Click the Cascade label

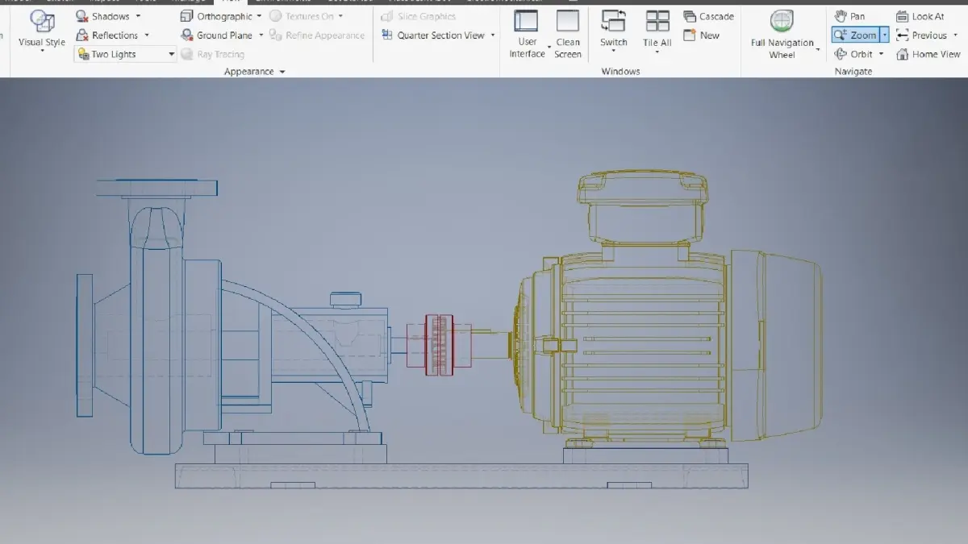click(716, 16)
